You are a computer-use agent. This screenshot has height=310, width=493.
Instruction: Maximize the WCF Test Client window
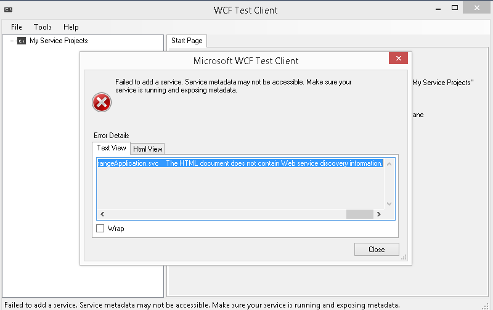pos(455,8)
